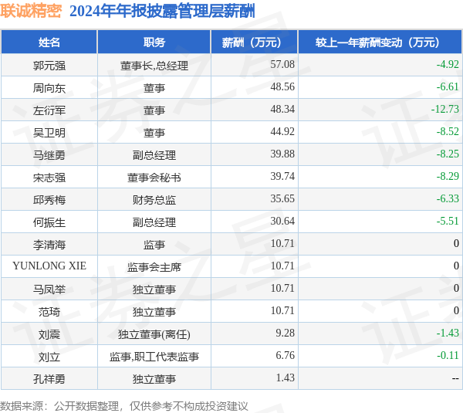463x413 pixels.
Task: Click the name cell 范琦
Action: (x=49, y=312)
